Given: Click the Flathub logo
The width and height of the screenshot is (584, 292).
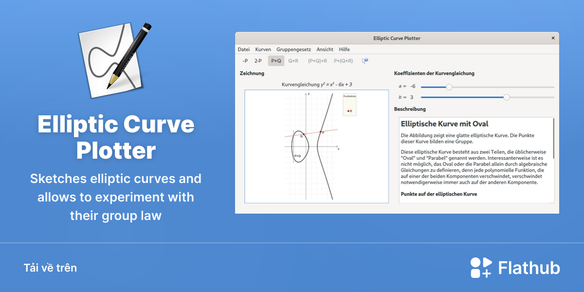Looking at the screenshot, I should pyautogui.click(x=515, y=268).
